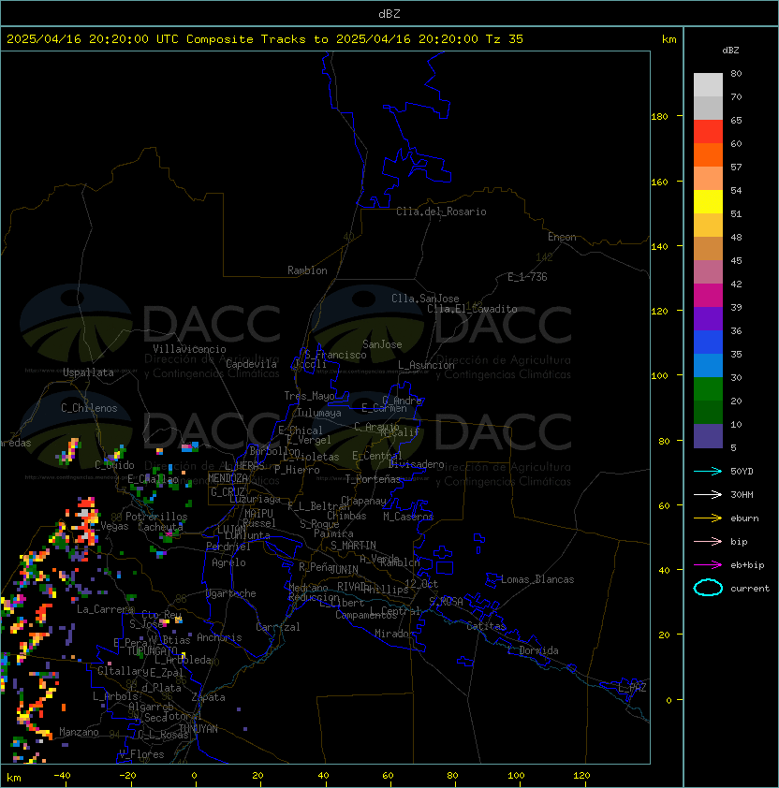Click the 'Zapata' place label
This screenshot has width=779, height=788.
pos(208,697)
